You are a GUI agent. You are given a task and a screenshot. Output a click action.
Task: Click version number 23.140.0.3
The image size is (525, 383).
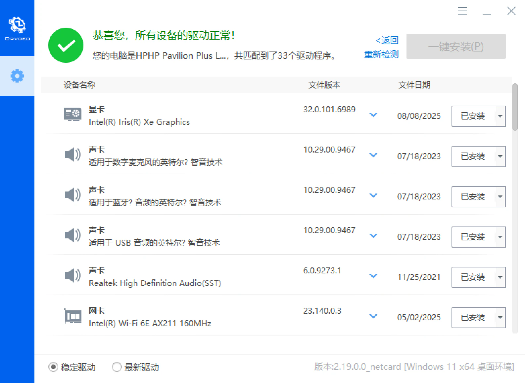pos(322,311)
